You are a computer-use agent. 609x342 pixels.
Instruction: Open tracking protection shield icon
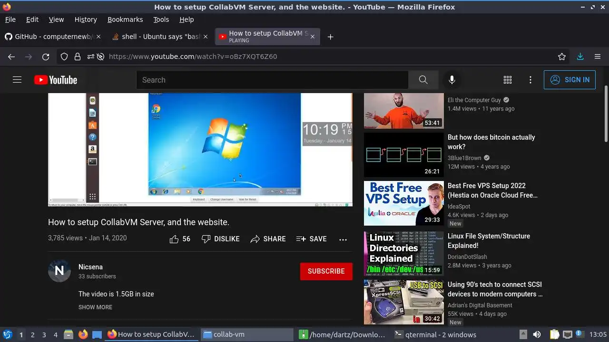[x=64, y=57]
